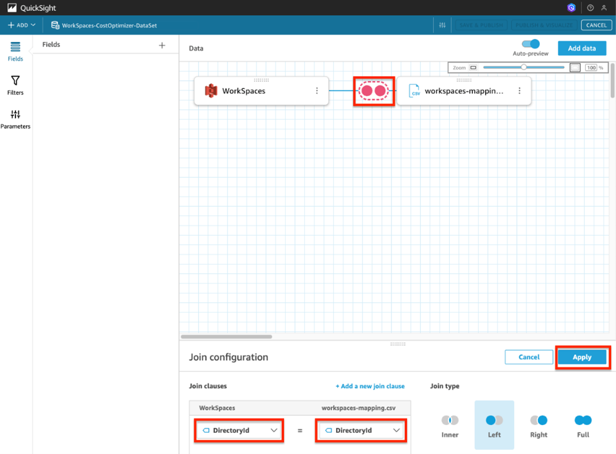Open dataset settings via the sliders icon
This screenshot has height=454, width=616.
pos(442,25)
